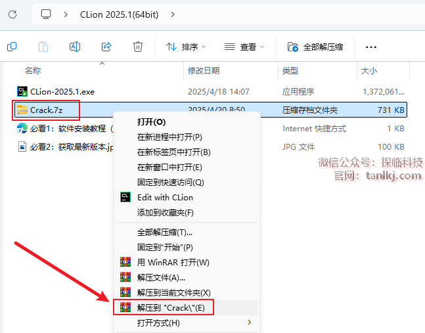Expand chevron after the monitor icon

[x=66, y=14]
